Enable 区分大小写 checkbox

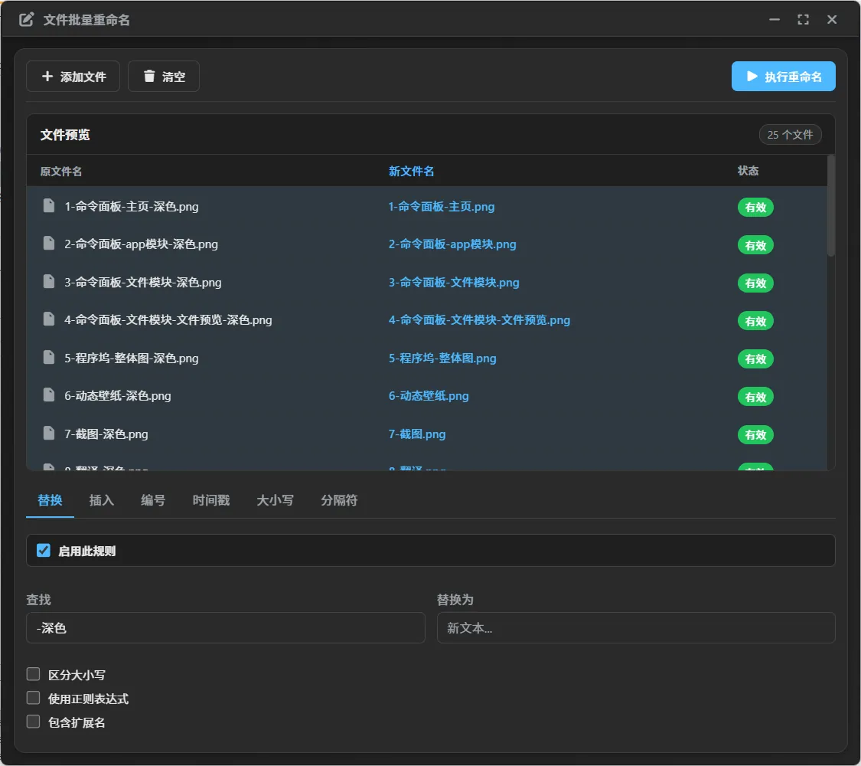point(34,674)
